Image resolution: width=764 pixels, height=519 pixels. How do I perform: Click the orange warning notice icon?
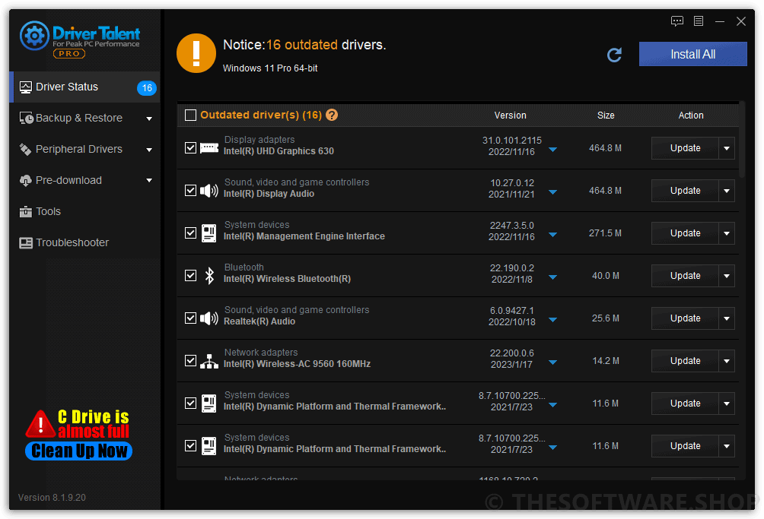196,53
